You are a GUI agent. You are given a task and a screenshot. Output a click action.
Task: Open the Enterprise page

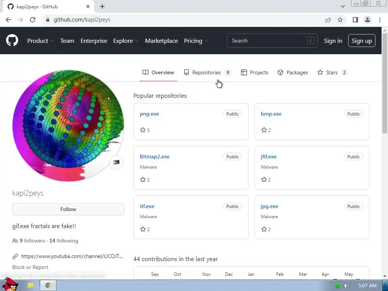coord(94,41)
